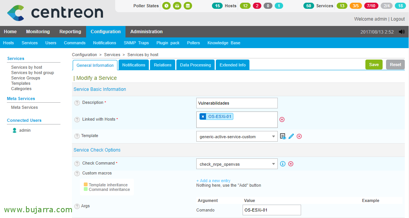The width and height of the screenshot is (409, 218).
Task: Open the Reporting menu
Action: point(70,32)
